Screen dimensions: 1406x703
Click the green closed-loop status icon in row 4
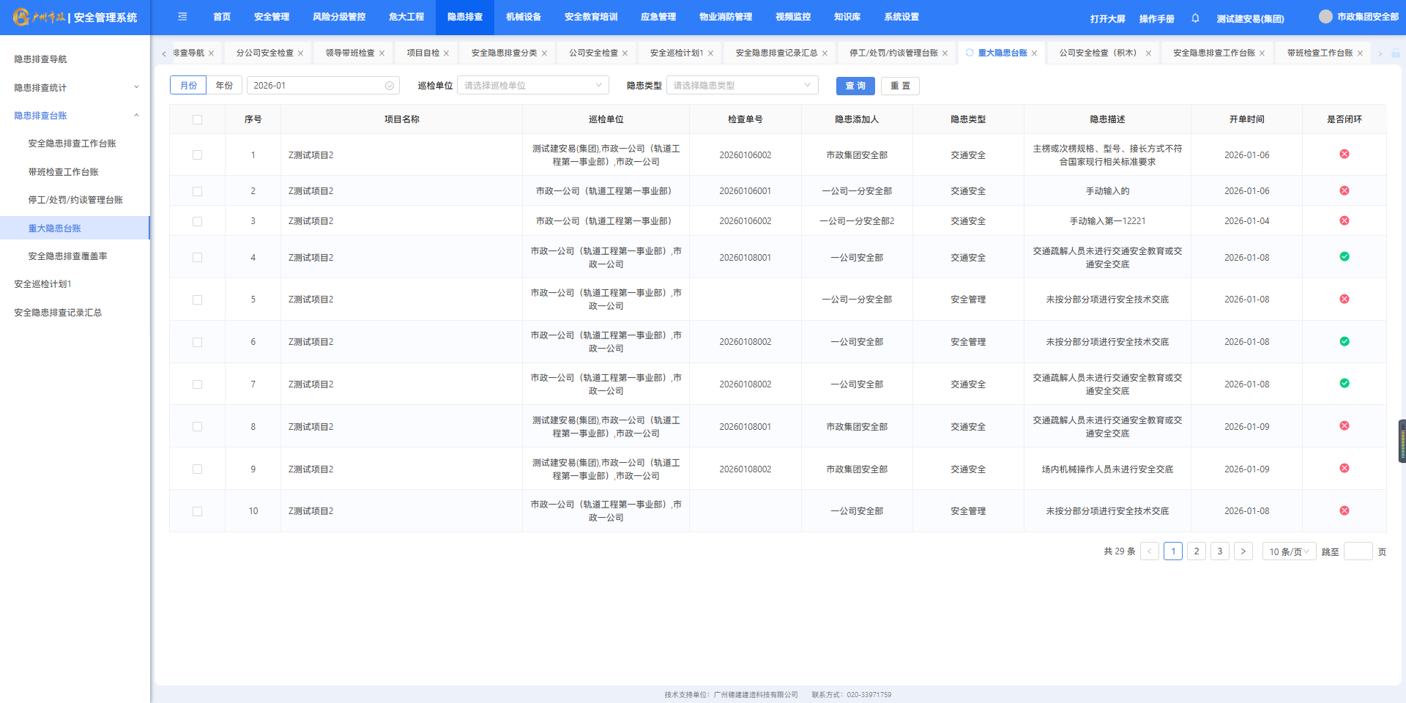(1344, 257)
